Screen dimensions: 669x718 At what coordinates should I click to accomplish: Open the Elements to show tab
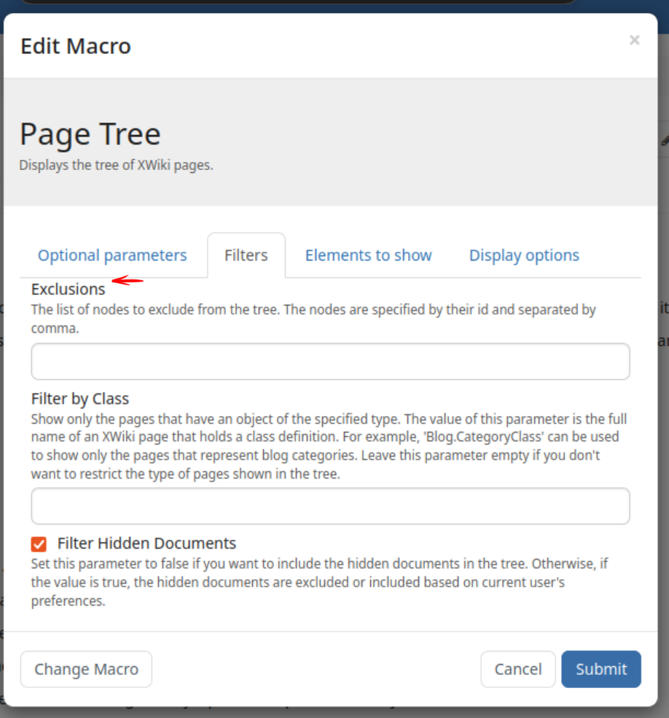tap(368, 255)
